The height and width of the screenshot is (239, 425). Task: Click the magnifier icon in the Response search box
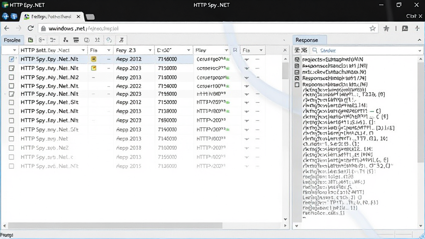(x=315, y=50)
